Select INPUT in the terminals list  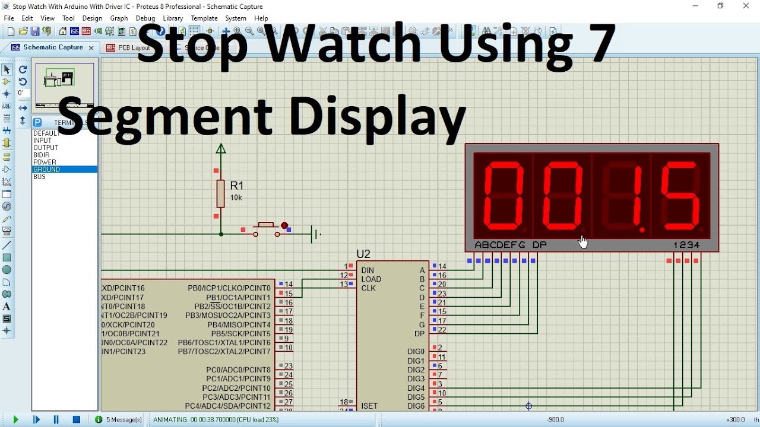(x=65, y=141)
